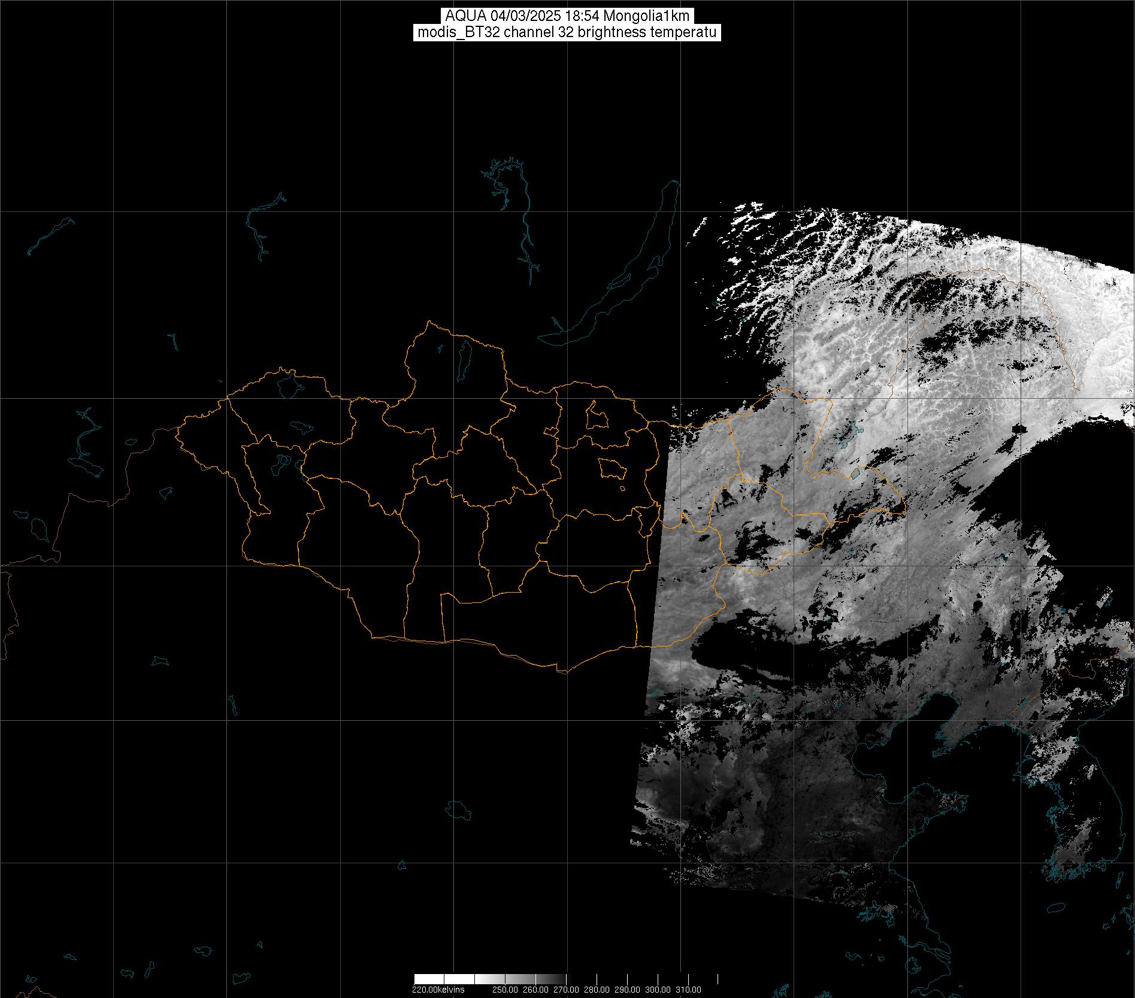The width and height of the screenshot is (1135, 998).
Task: Click the title "AQUA 04/03/2025 18:54 Mongolia1km"
Action: [567, 16]
